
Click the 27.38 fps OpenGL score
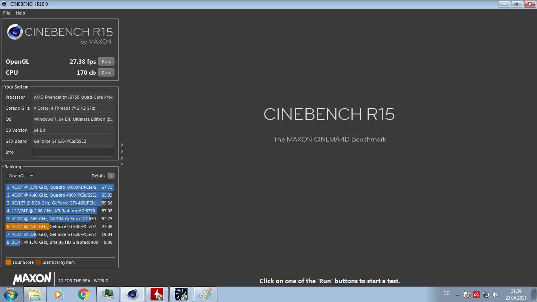click(x=83, y=62)
